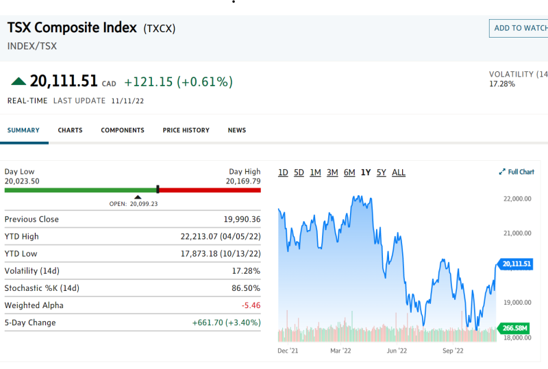Click the Weighted Alpha value -5.46
548x369 pixels.
click(x=251, y=305)
